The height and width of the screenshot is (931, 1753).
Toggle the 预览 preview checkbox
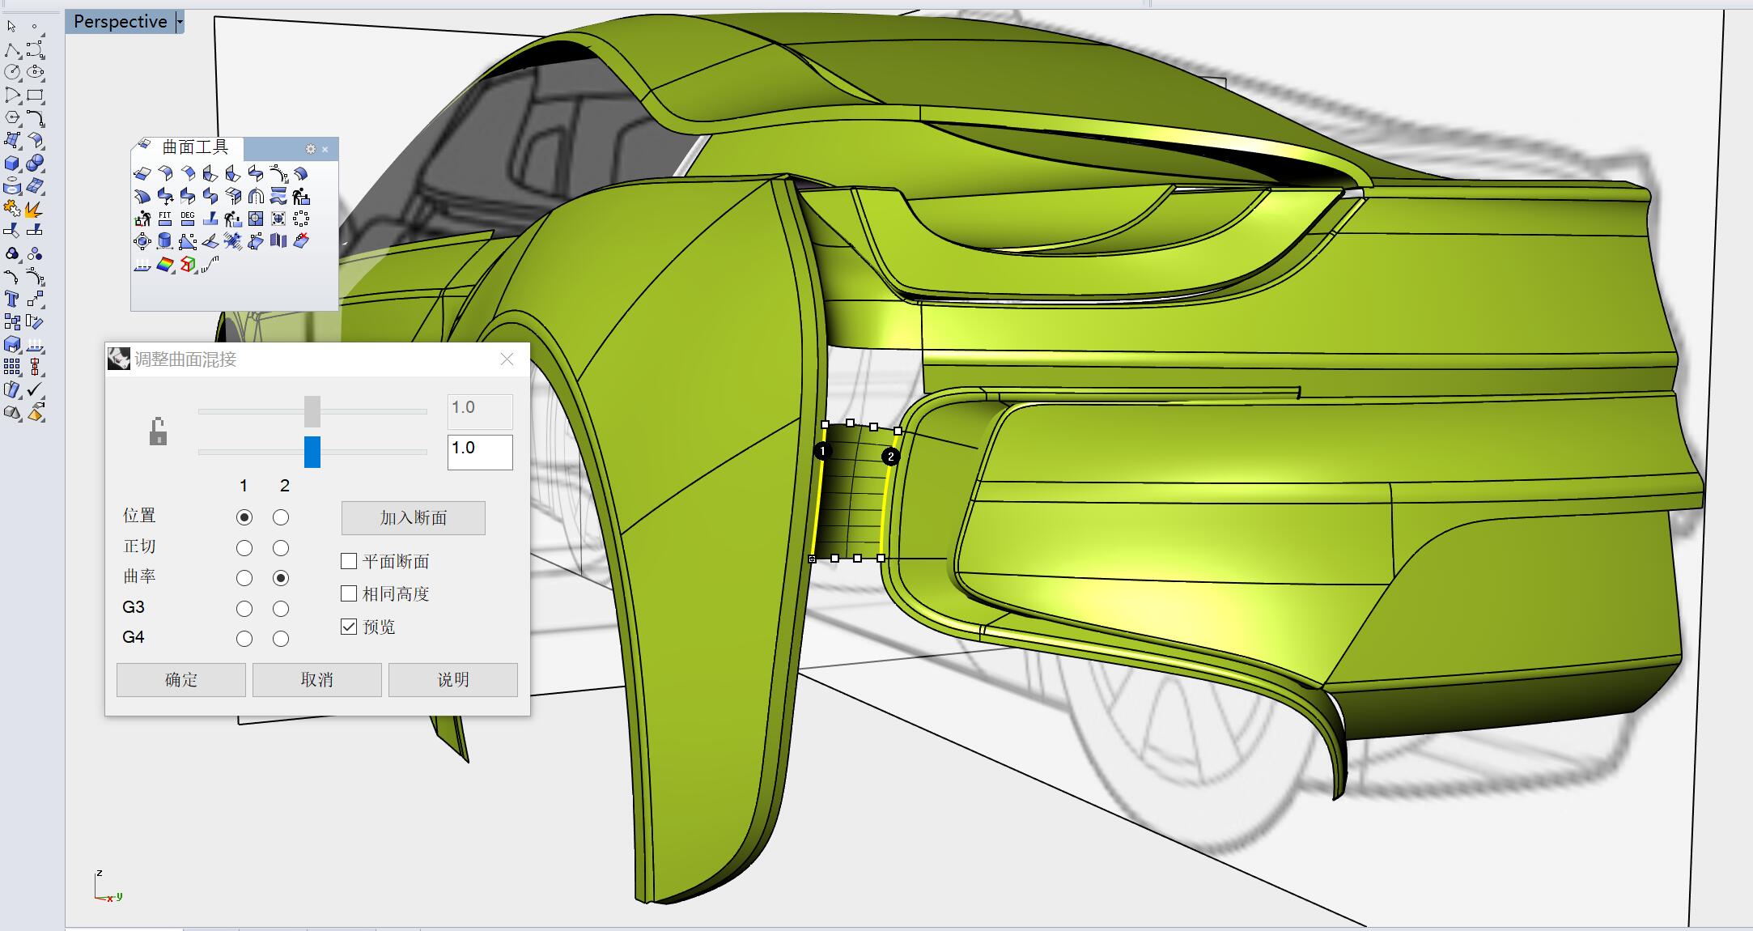pyautogui.click(x=349, y=627)
